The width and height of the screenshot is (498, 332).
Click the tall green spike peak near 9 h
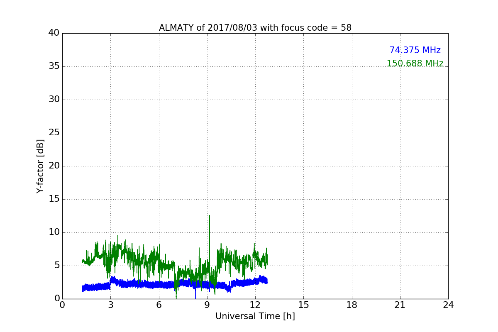pos(210,216)
